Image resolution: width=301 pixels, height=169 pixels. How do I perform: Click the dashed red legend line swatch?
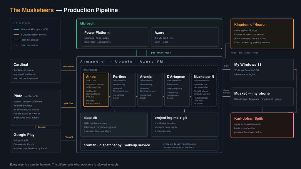[16, 45]
